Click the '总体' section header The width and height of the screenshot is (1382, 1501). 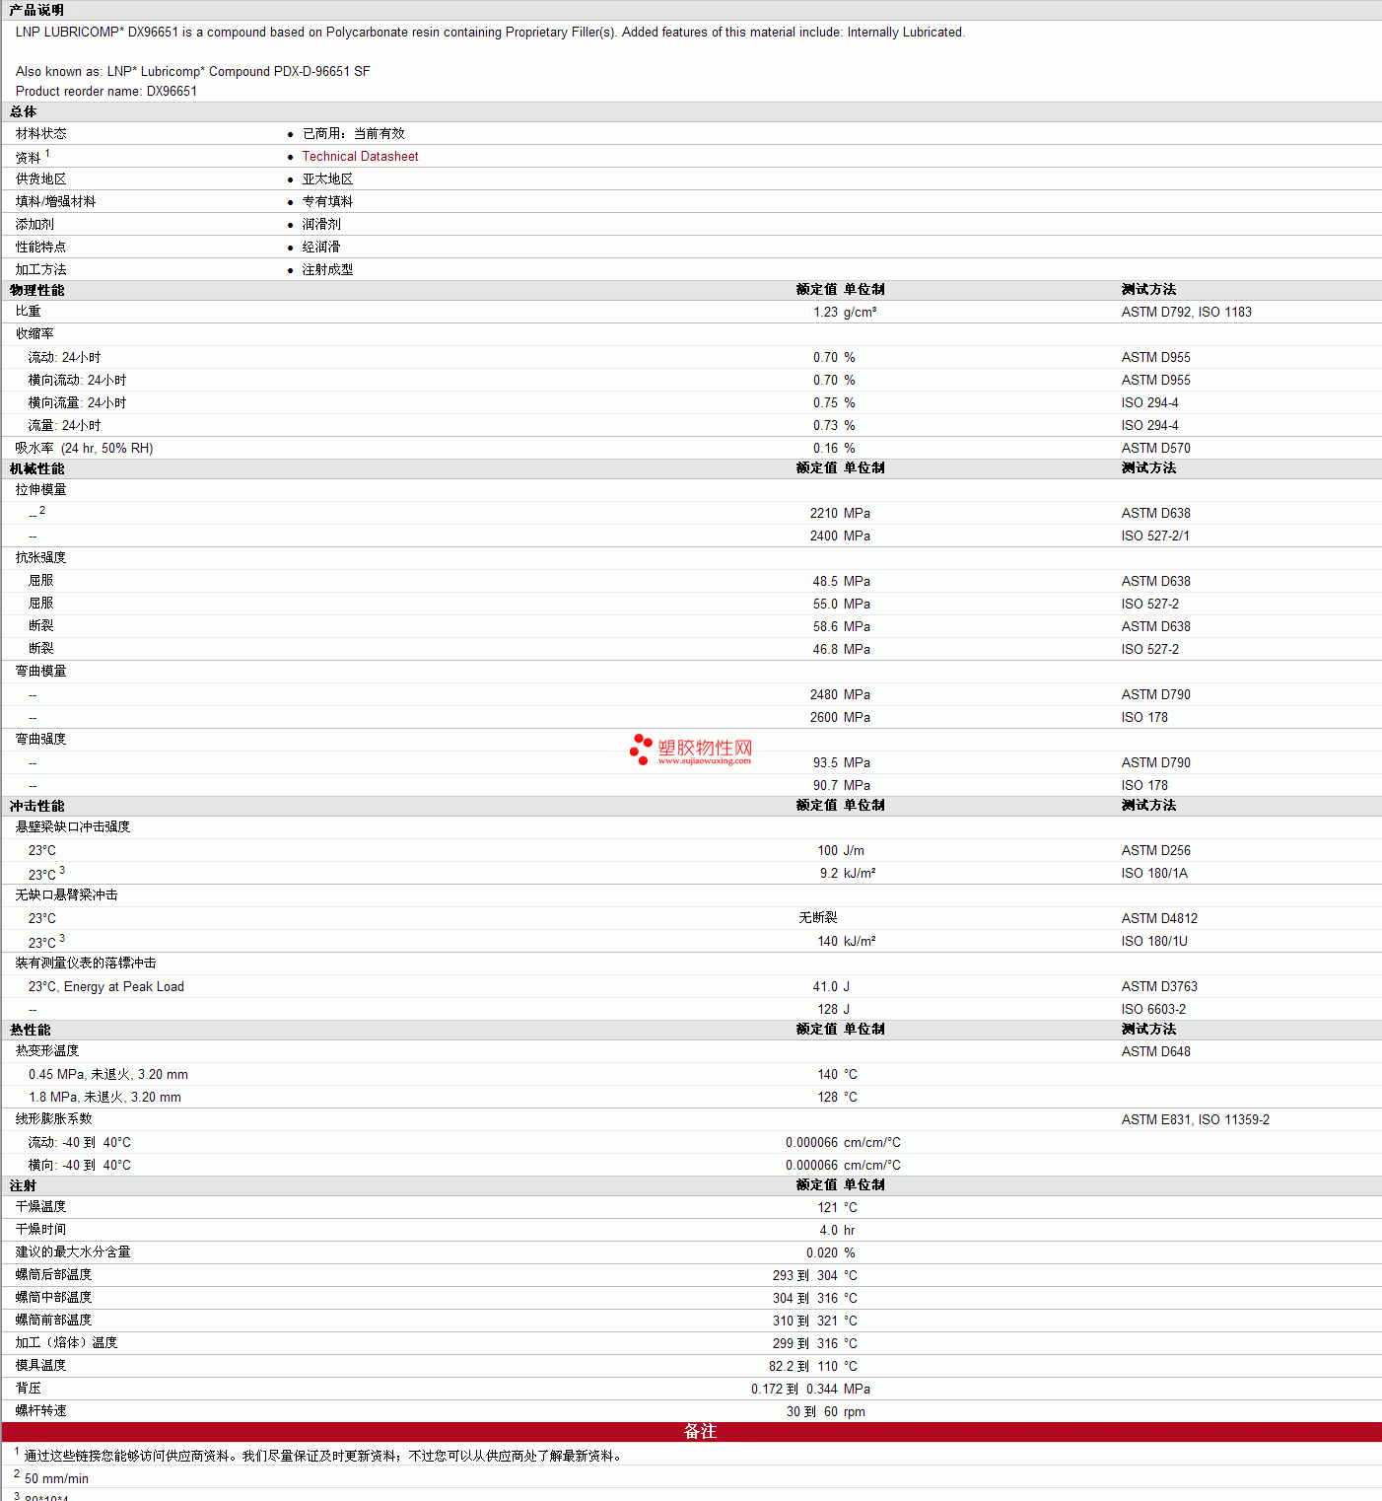pos(24,111)
